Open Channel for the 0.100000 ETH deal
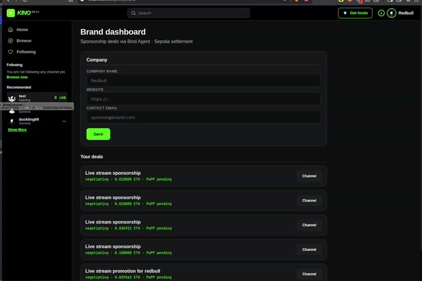Image resolution: width=422 pixels, height=281 pixels. tap(309, 249)
